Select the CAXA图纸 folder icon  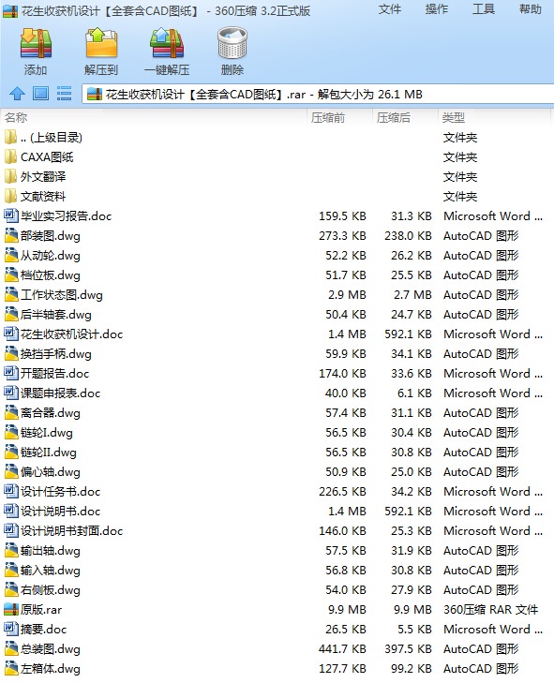[x=10, y=156]
